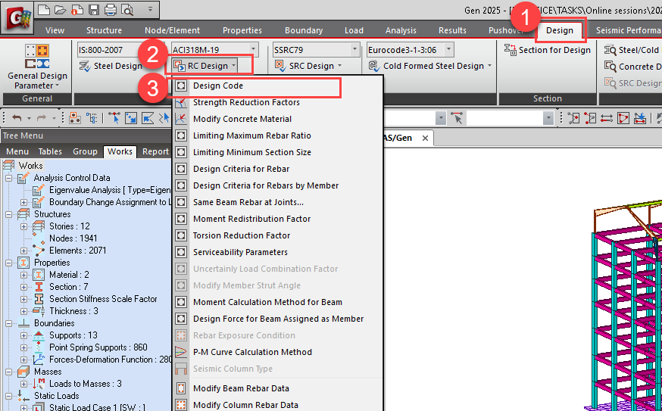This screenshot has height=411, width=662.
Task: Click the SRC Design button icon
Action: 279,65
